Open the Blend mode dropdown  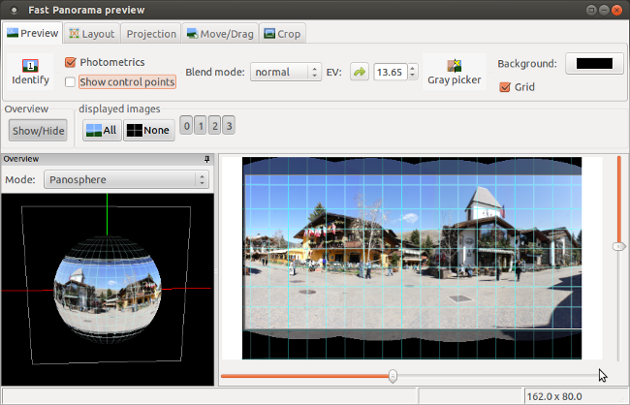tap(285, 72)
